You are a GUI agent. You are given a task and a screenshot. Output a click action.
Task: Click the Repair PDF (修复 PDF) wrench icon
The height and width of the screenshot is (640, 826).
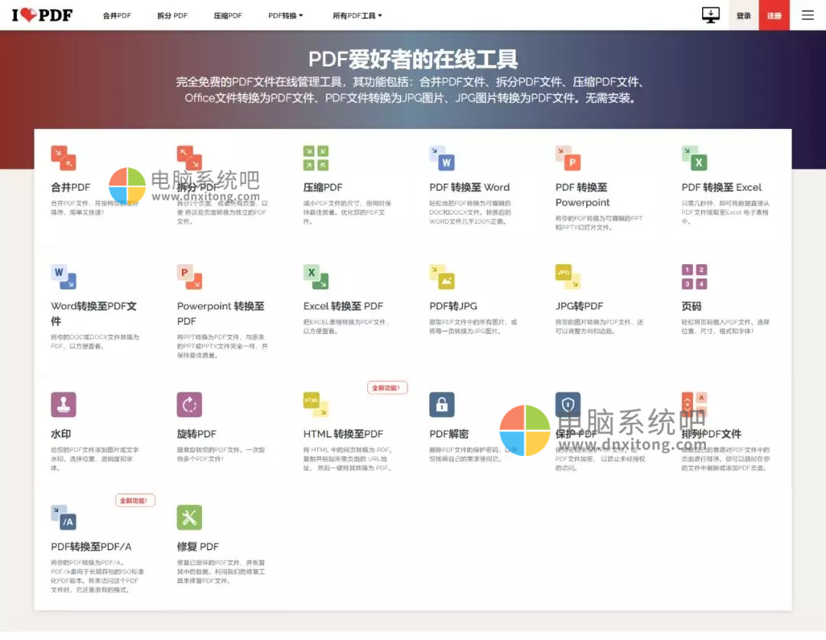pyautogui.click(x=190, y=517)
